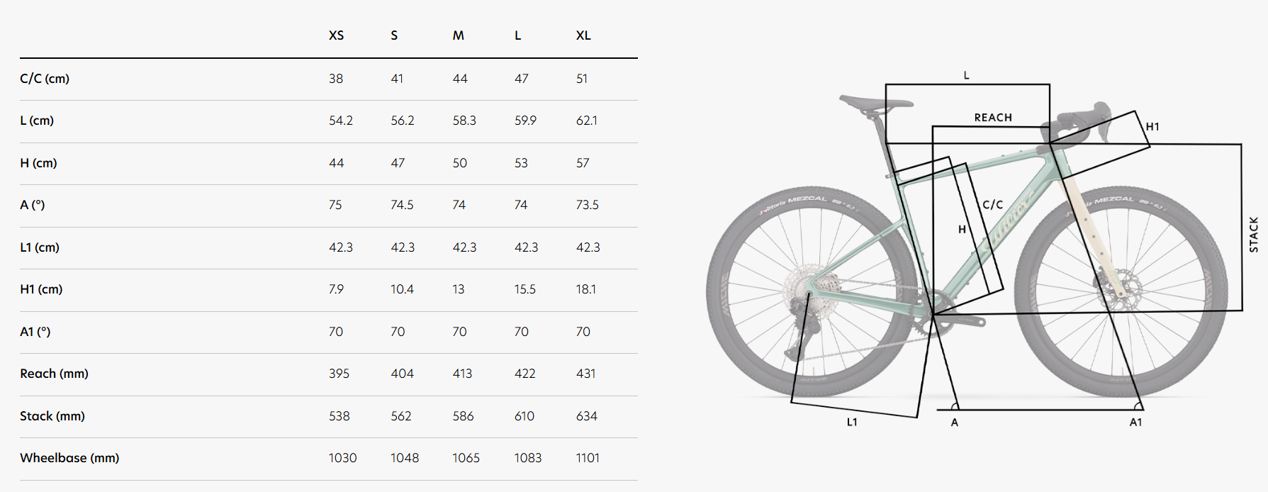Select the Reach (mm) row label
Viewport: 1268px width, 492px height.
pos(54,374)
